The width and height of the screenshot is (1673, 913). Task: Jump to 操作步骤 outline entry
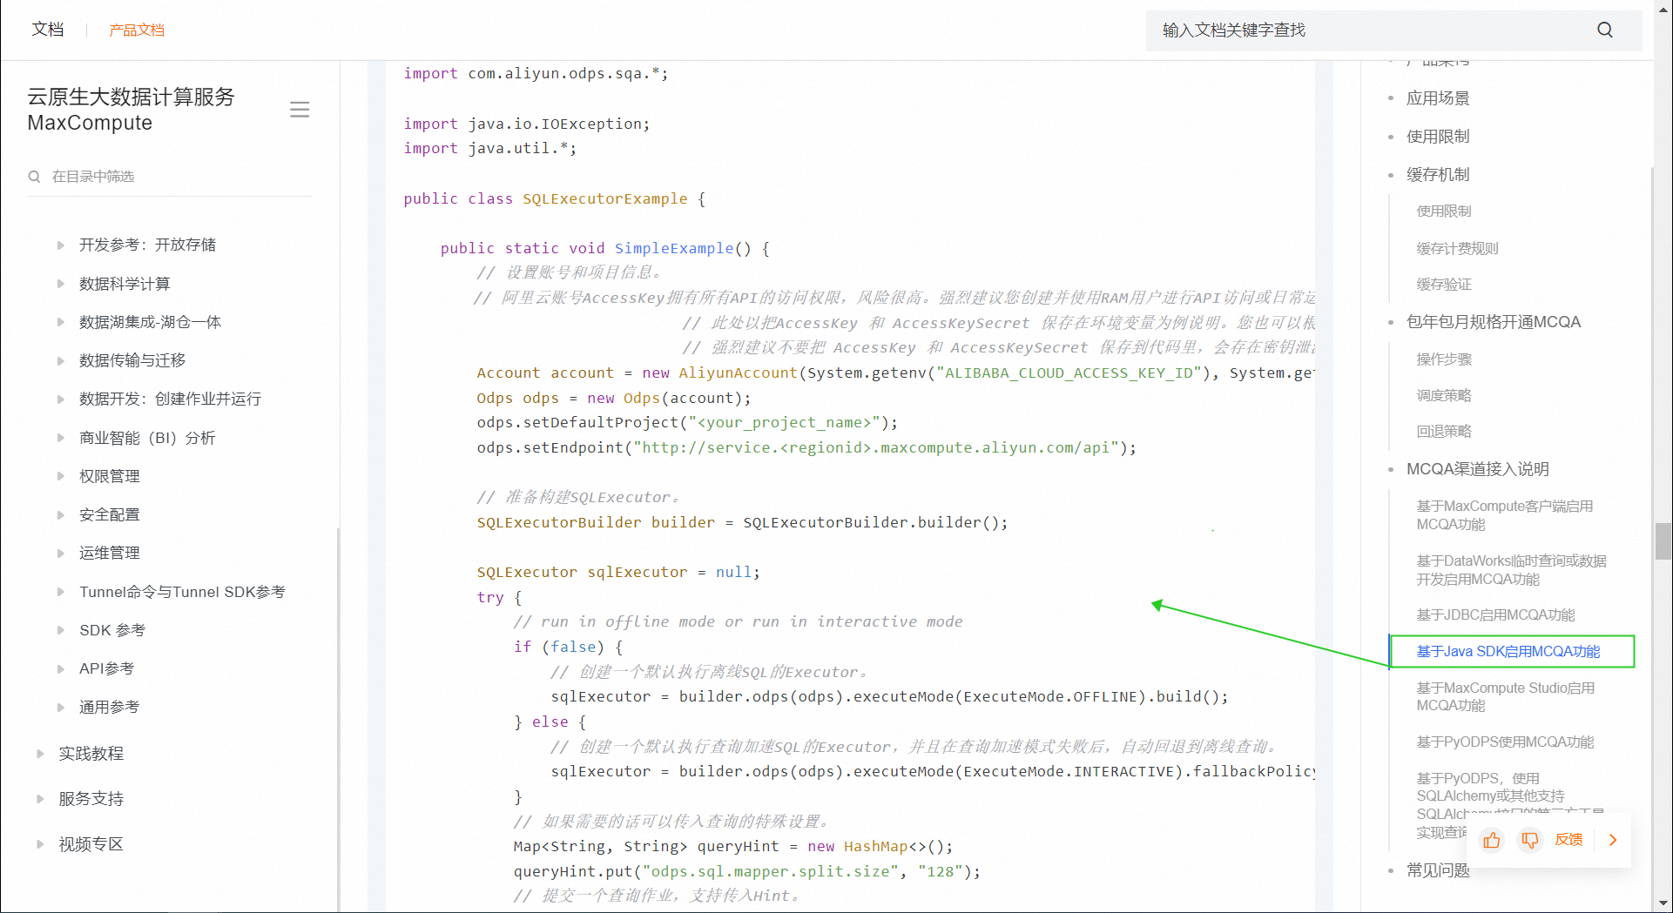point(1444,359)
